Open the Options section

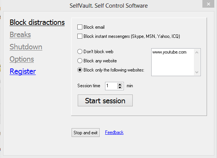[22, 59]
